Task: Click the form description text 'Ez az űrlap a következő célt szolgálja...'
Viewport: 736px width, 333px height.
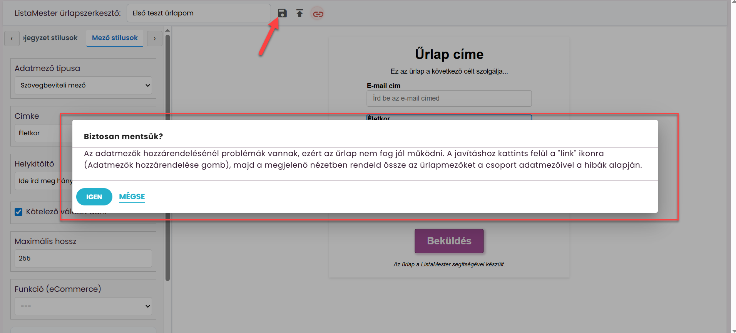Action: click(x=449, y=71)
